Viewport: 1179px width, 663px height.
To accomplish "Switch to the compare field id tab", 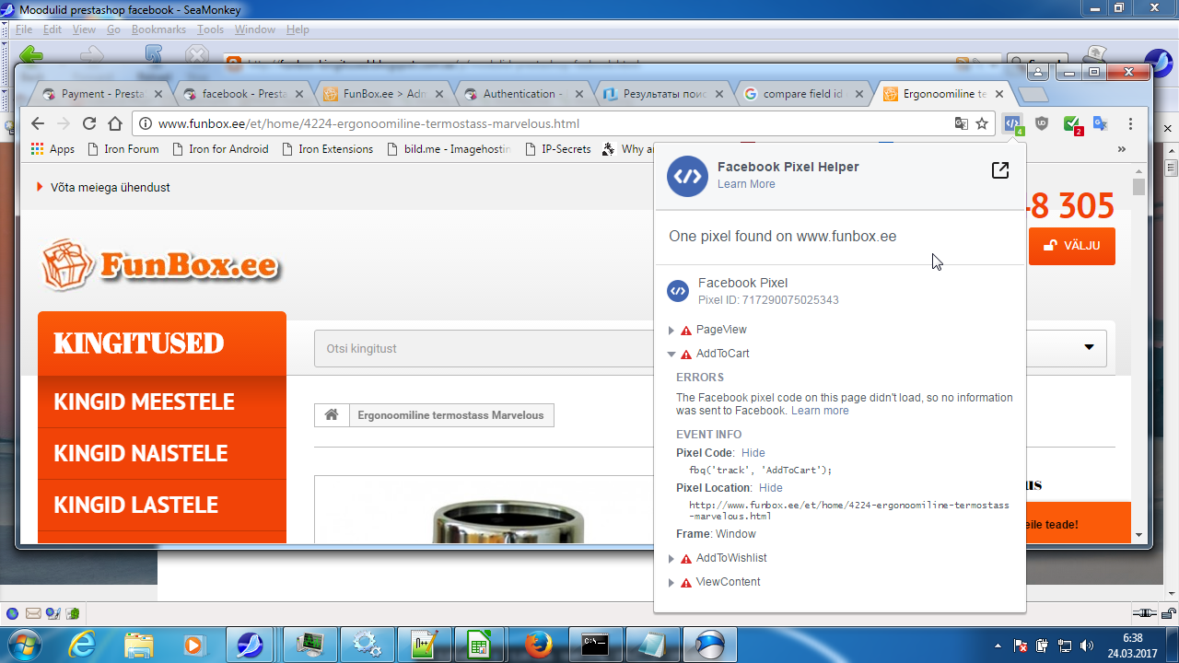I will click(x=804, y=94).
